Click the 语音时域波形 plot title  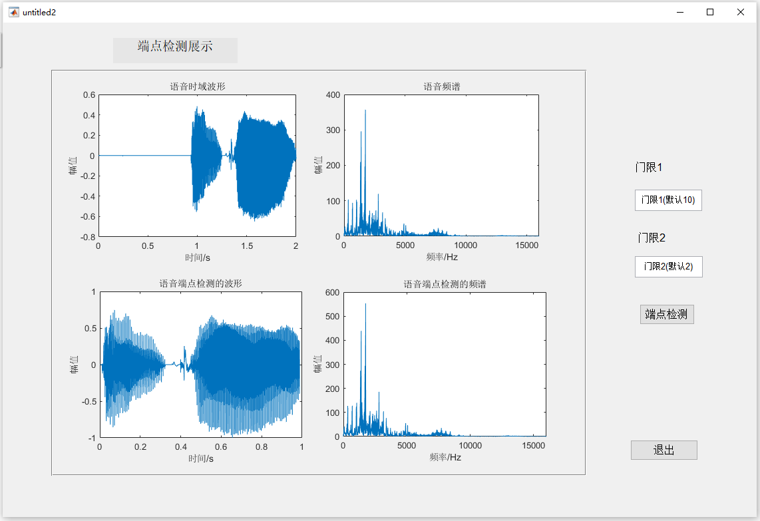coord(197,87)
